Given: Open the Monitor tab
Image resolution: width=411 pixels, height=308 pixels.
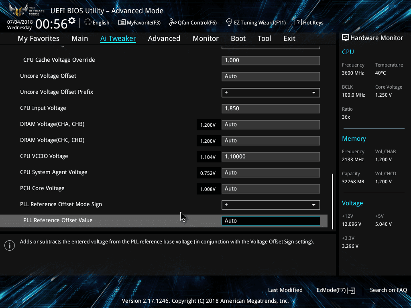Looking at the screenshot, I should [x=205, y=38].
